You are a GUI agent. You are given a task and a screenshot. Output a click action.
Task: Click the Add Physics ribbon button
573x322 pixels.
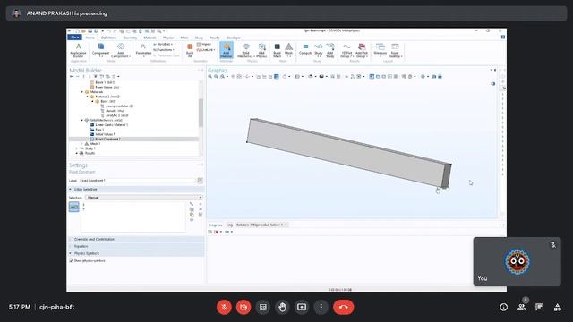click(261, 50)
